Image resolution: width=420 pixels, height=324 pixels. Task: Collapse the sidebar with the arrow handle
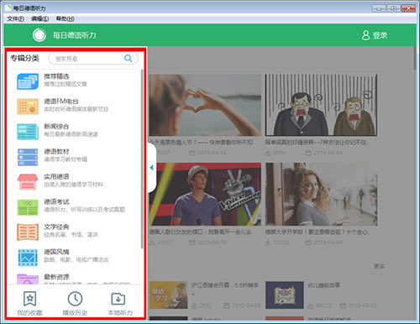151,168
